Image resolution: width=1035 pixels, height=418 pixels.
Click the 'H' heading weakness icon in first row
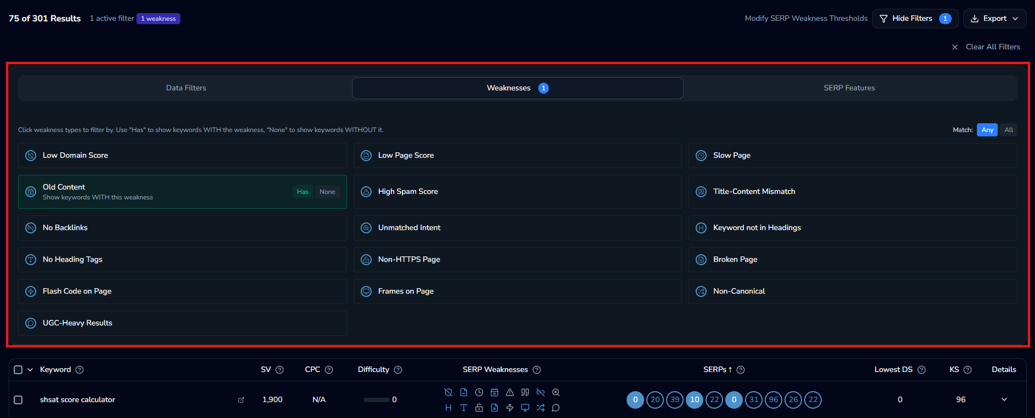[x=448, y=408]
